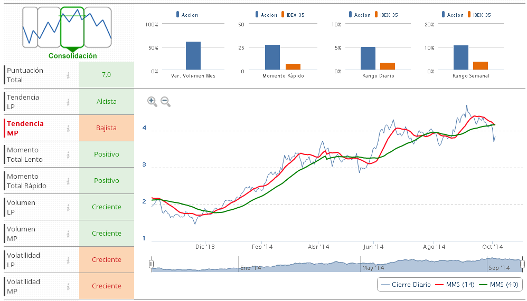Open info icon next to Volatilidad MP
Image resolution: width=527 pixels, height=301 pixels.
(68, 286)
